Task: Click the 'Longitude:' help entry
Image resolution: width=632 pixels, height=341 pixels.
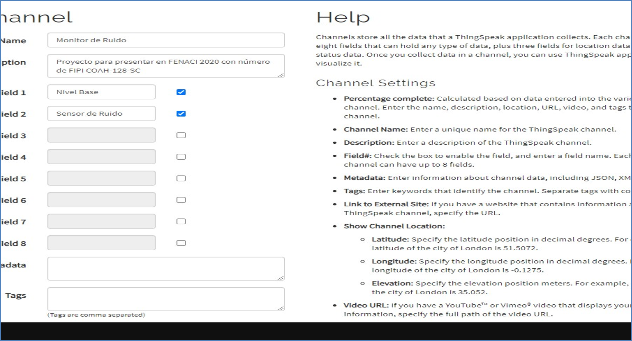Action: pos(501,266)
